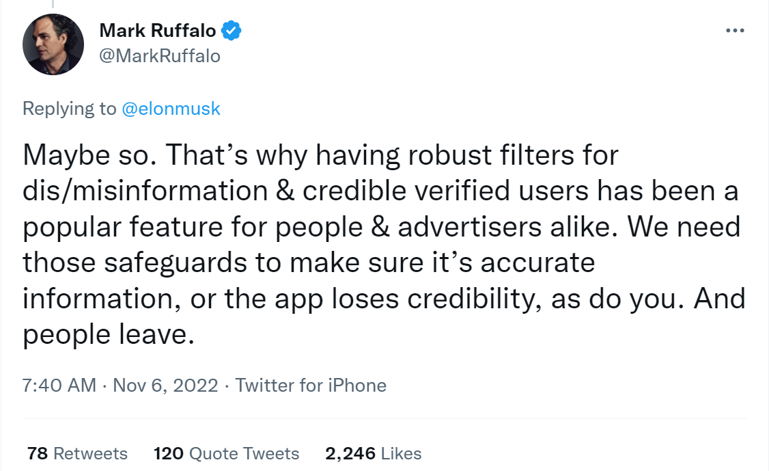Click the Nov 6, 2022 date
The height and width of the screenshot is (471, 769).
(x=165, y=386)
